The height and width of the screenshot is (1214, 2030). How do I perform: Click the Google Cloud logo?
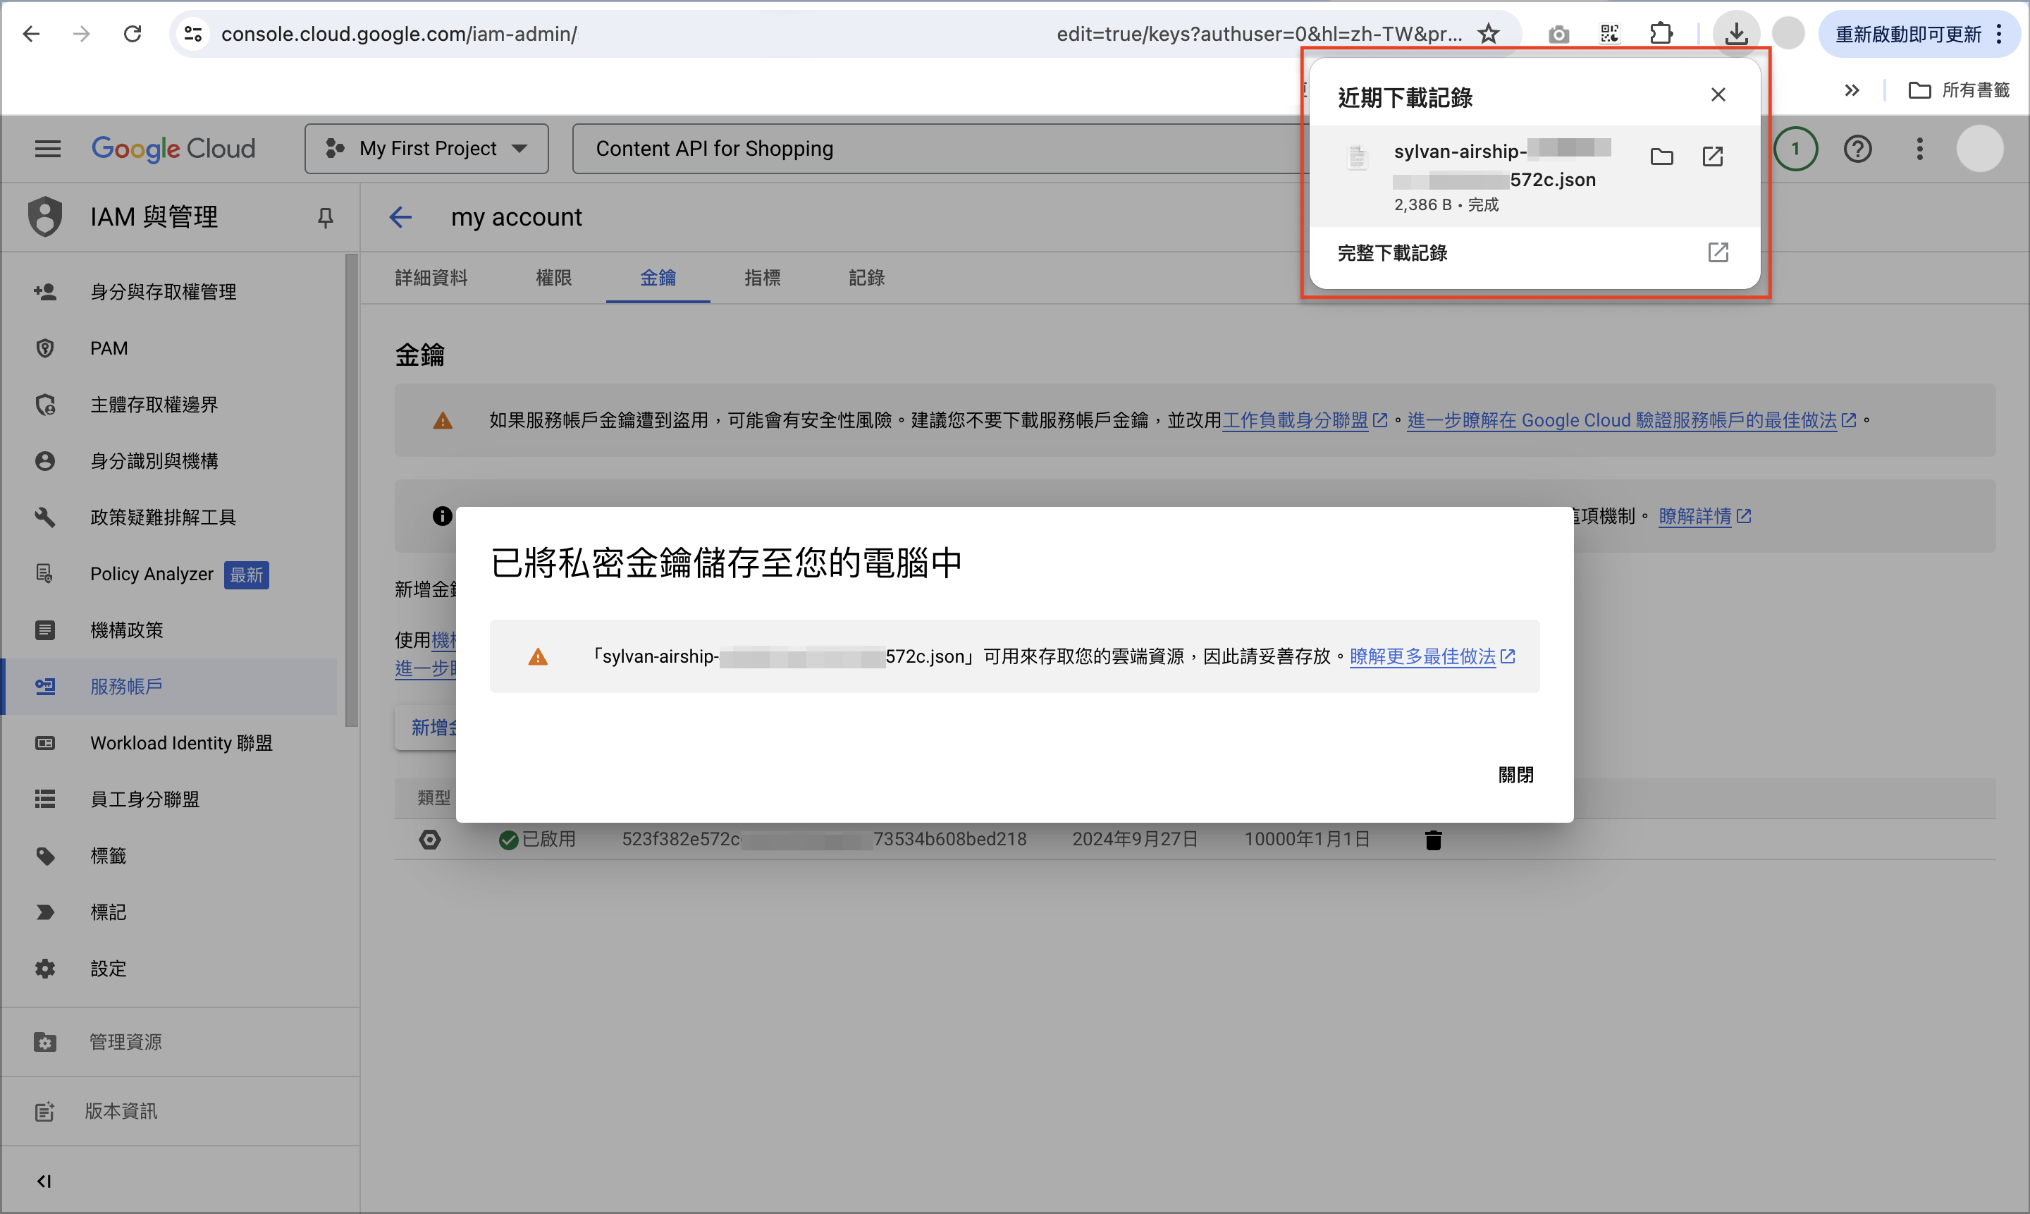tap(173, 148)
